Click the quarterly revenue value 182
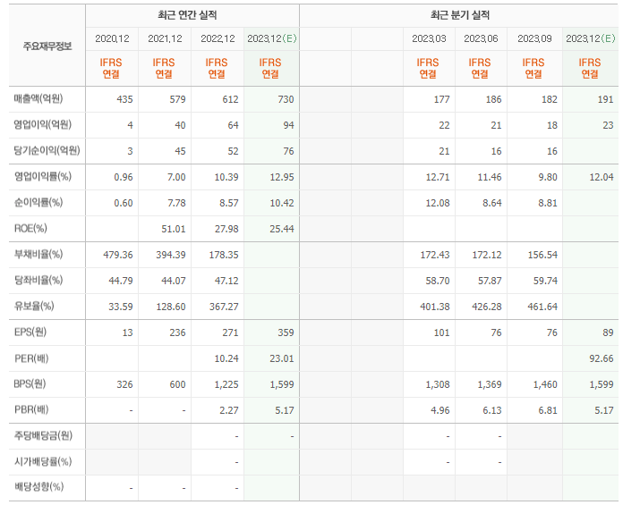This screenshot has width=623, height=505. click(x=550, y=99)
